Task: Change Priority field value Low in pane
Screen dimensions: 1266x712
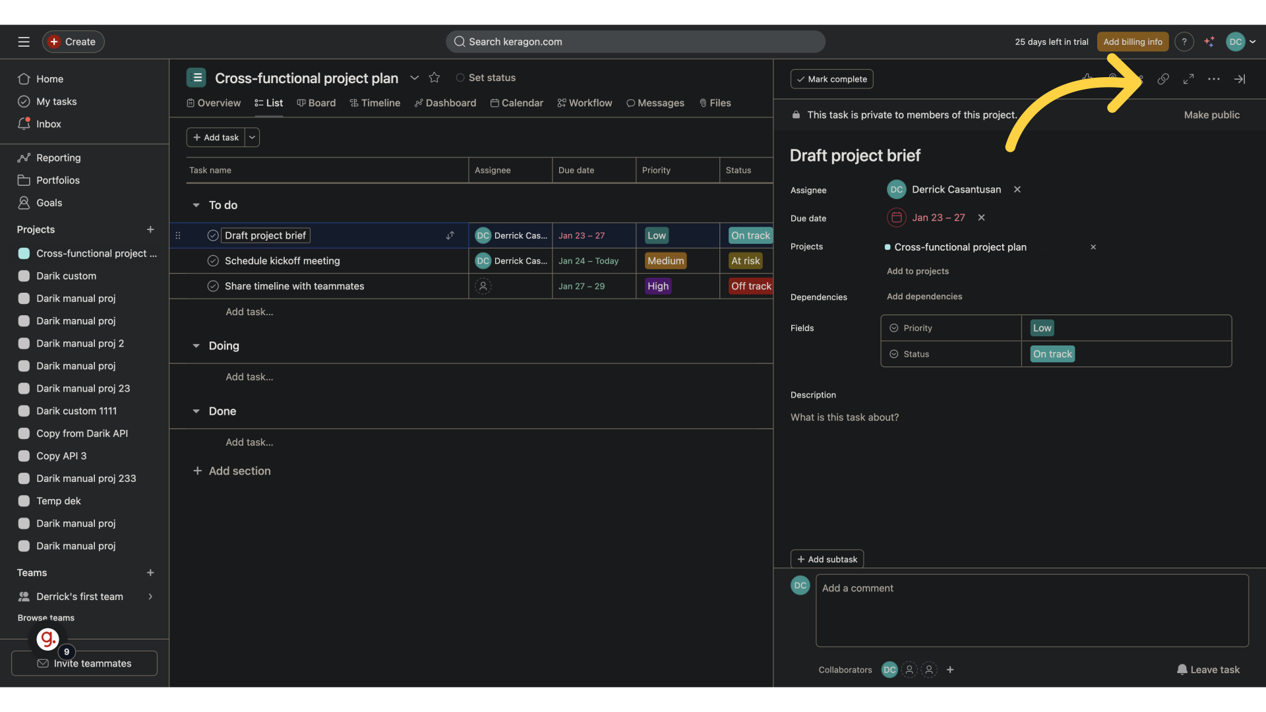Action: click(1042, 328)
